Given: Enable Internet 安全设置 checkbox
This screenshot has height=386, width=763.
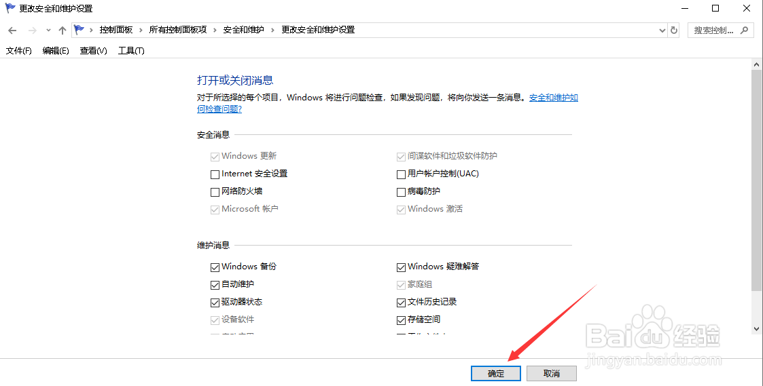Looking at the screenshot, I should click(x=215, y=174).
